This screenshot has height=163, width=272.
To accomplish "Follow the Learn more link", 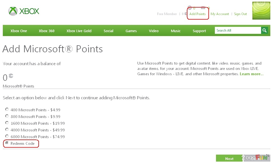I will (x=252, y=74).
